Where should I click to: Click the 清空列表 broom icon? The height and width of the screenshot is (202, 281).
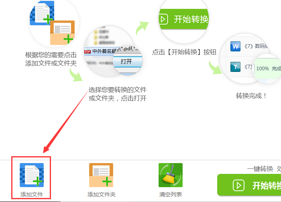[171, 175]
